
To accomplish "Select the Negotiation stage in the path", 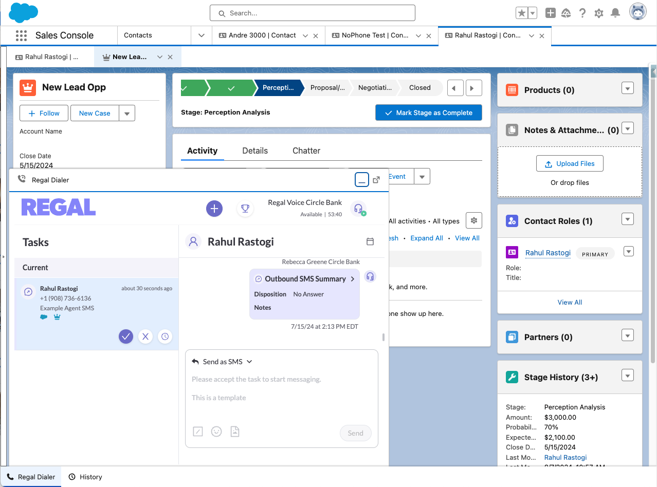I will 375,88.
